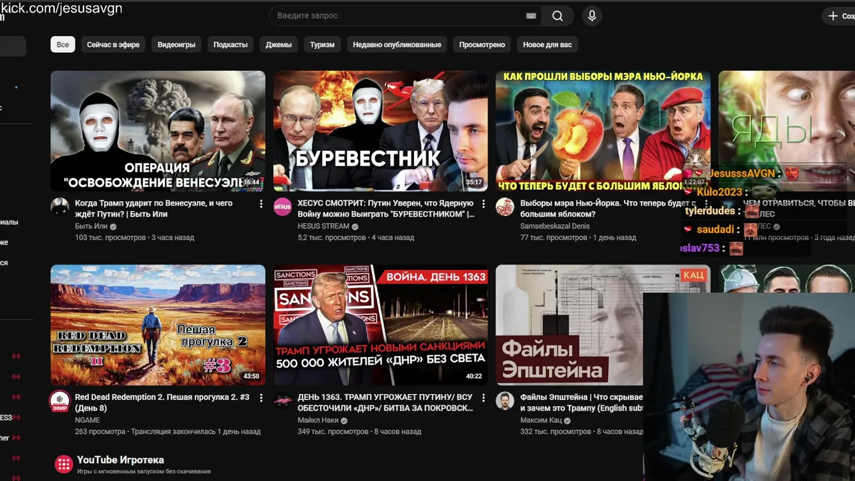Select the 'Сейчас в эфире' chip
This screenshot has height=481, width=855.
(x=114, y=45)
